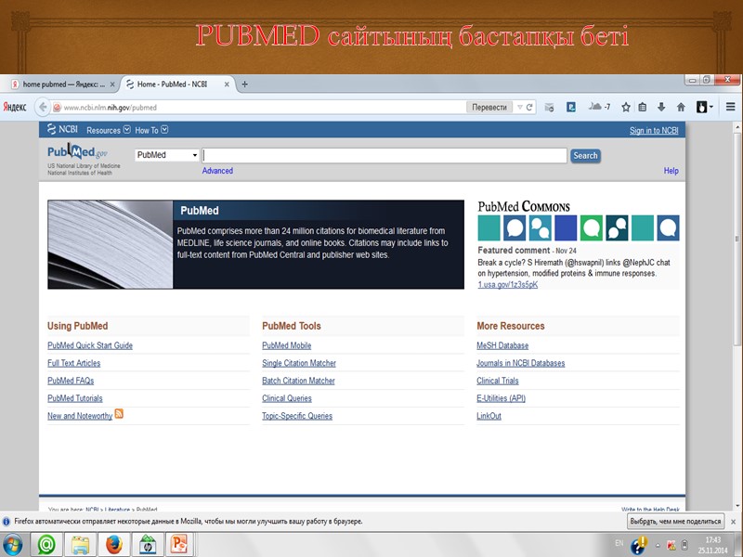This screenshot has height=557, width=743.
Task: Open downloads arrow icon in toolbar
Action: point(661,107)
